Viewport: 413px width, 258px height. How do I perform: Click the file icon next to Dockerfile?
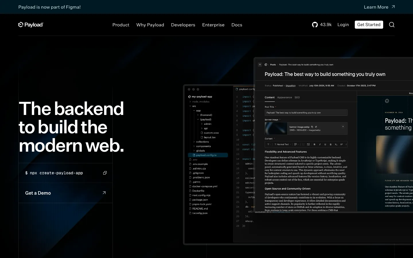tap(190, 191)
